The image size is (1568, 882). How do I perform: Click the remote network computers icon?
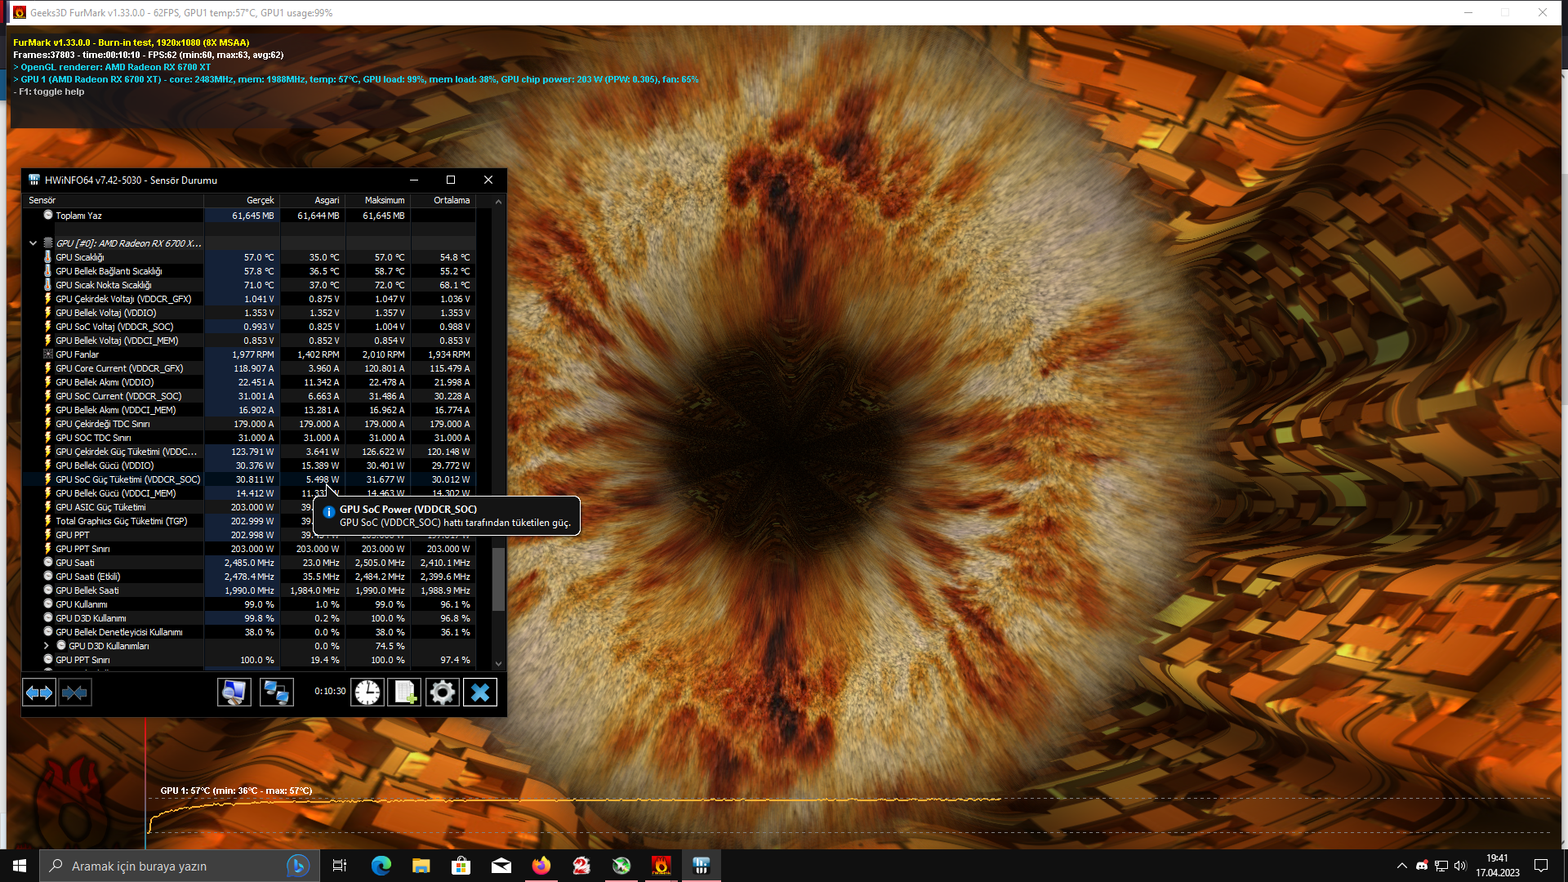coord(276,693)
